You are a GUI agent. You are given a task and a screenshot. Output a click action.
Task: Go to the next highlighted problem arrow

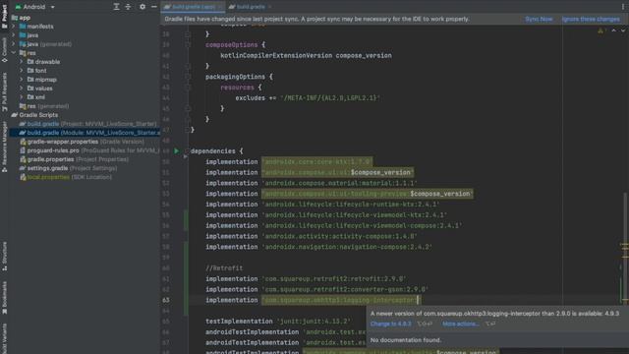click(x=623, y=30)
